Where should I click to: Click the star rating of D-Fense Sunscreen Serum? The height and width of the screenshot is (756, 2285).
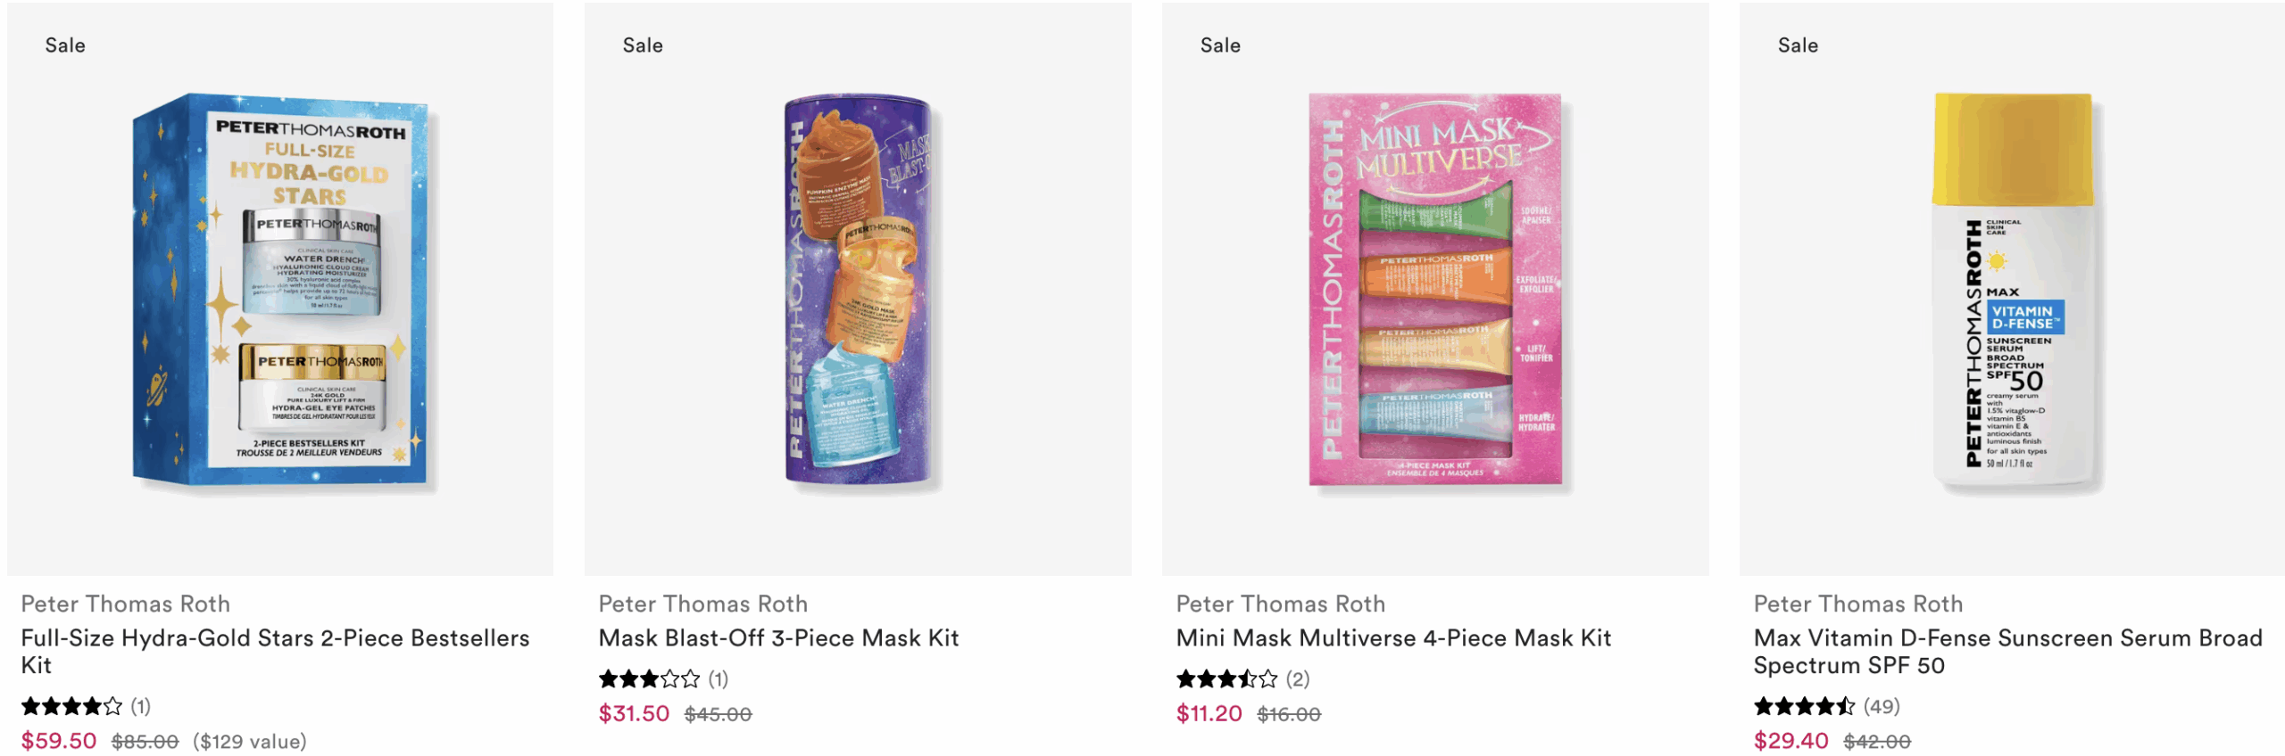(1804, 707)
